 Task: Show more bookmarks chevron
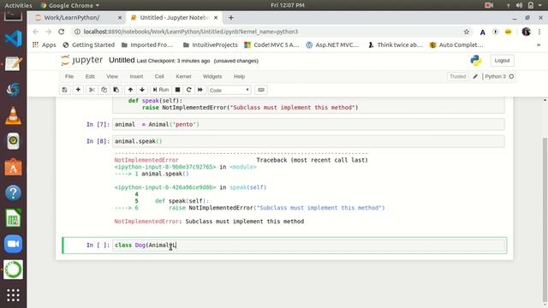pos(539,44)
